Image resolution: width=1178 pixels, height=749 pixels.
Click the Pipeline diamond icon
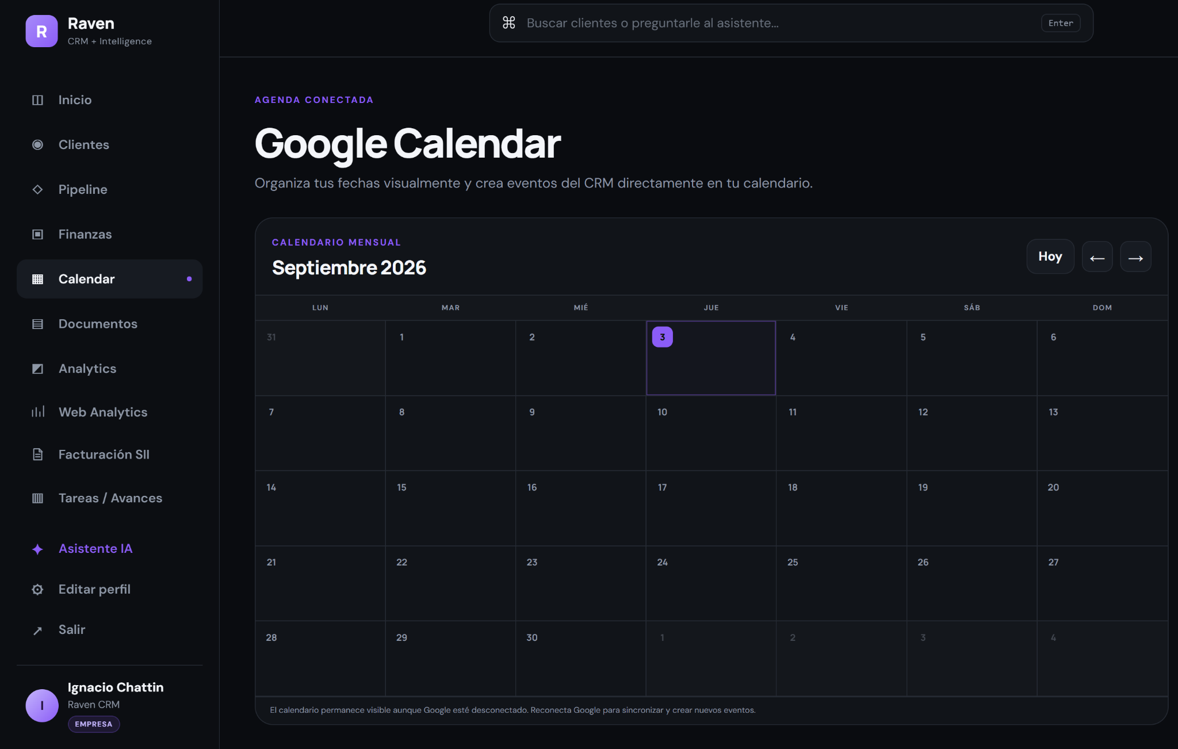tap(37, 189)
